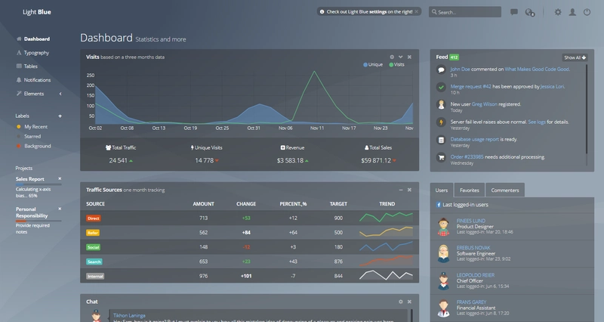The width and height of the screenshot is (604, 322).
Task: Open the user account icon in header
Action: (x=572, y=12)
